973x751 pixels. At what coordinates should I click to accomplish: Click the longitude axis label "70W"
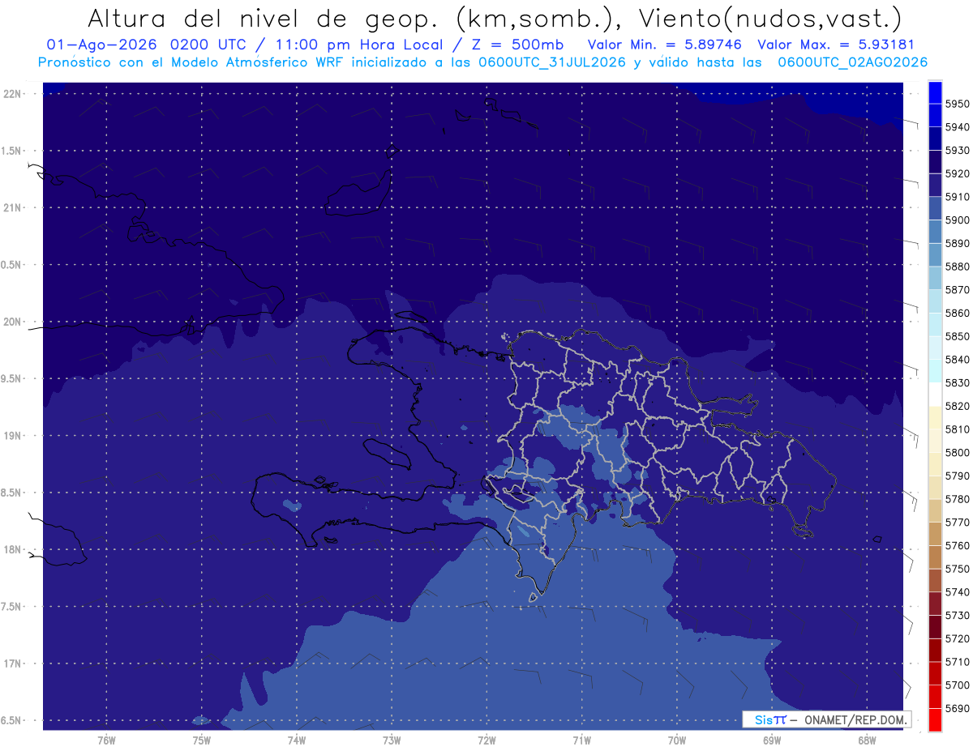coord(676,740)
